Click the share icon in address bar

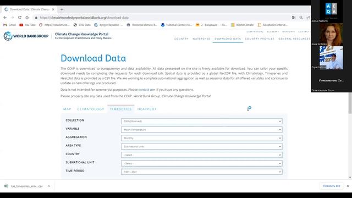pos(308,18)
